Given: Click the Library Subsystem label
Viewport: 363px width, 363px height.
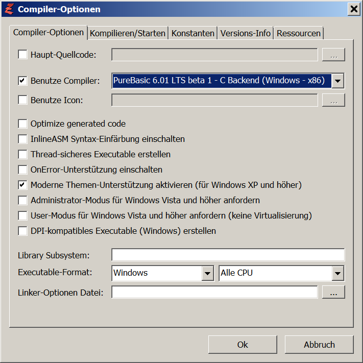Looking at the screenshot, I should pyautogui.click(x=54, y=255).
